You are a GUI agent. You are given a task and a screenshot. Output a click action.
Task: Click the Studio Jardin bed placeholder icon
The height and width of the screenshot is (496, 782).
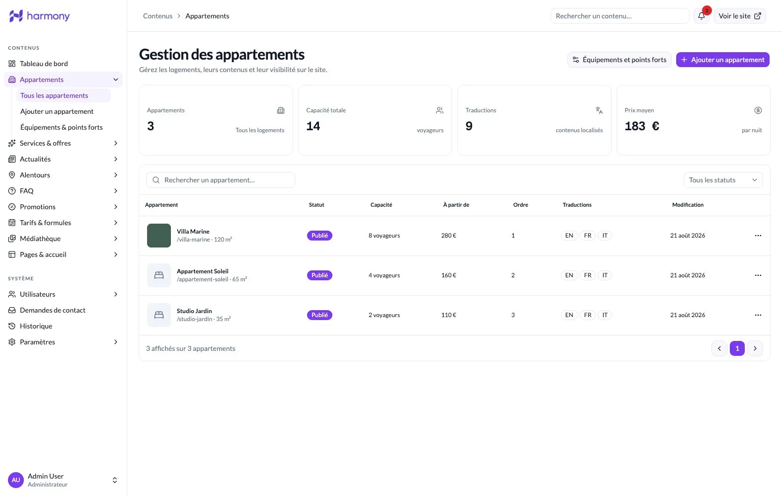point(159,315)
